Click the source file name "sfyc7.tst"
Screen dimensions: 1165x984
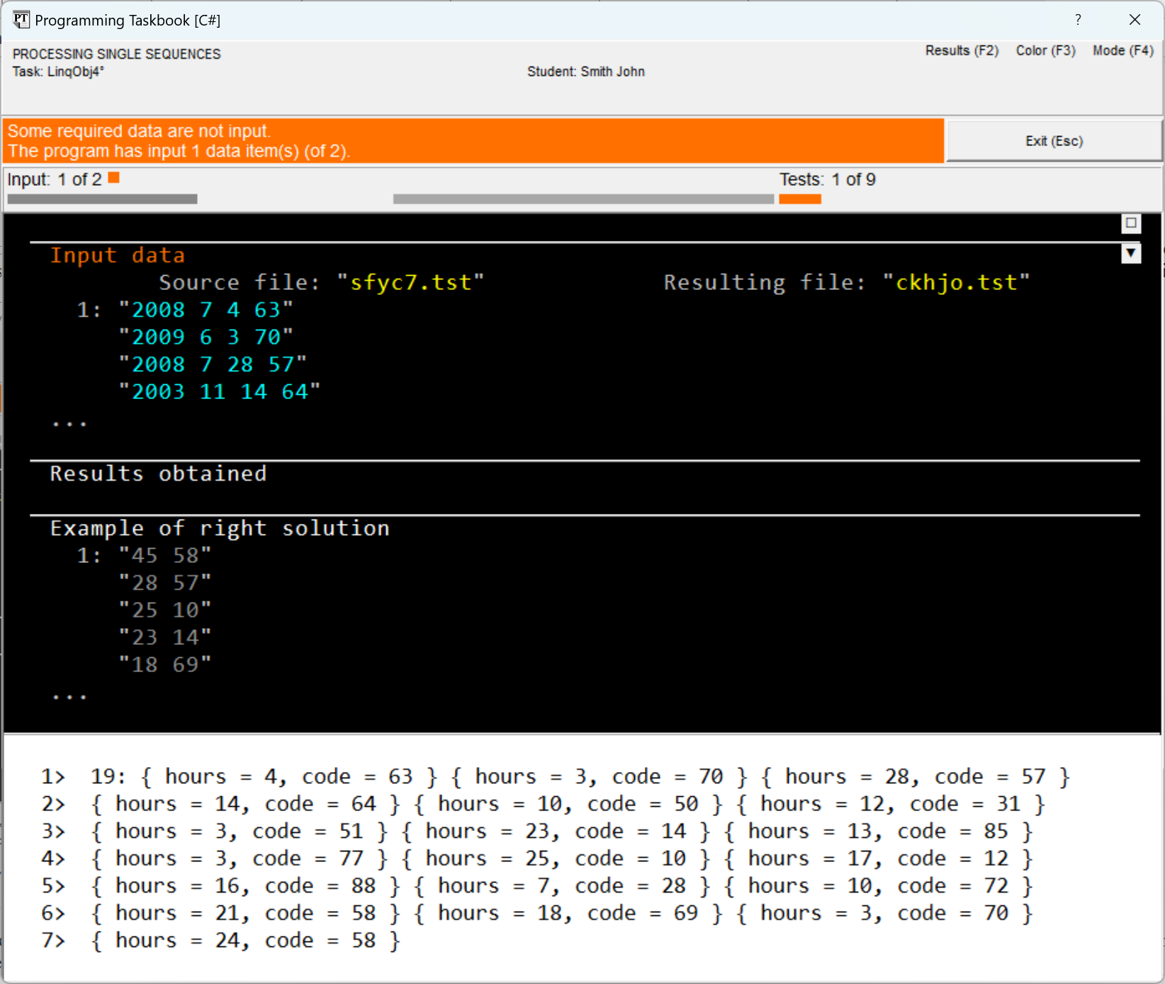click(410, 282)
